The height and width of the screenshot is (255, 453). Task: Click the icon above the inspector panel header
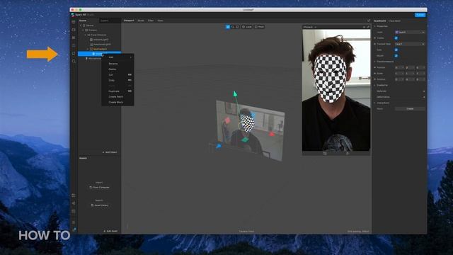point(369,21)
